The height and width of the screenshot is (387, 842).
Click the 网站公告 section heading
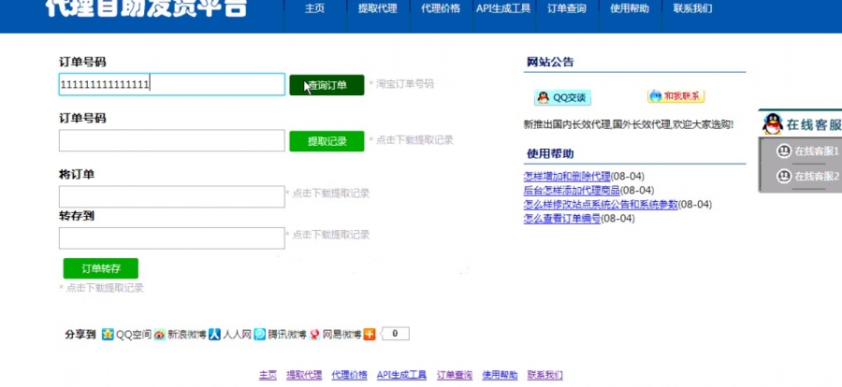[550, 62]
